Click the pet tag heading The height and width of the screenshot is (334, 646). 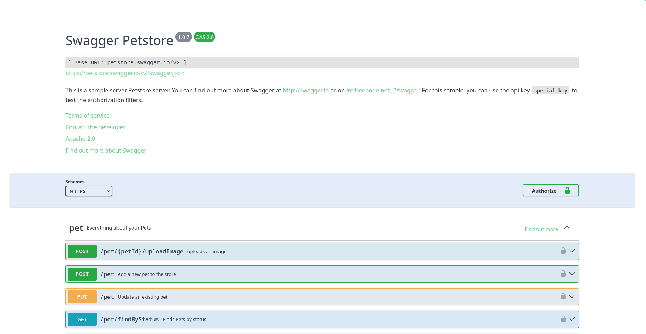76,228
